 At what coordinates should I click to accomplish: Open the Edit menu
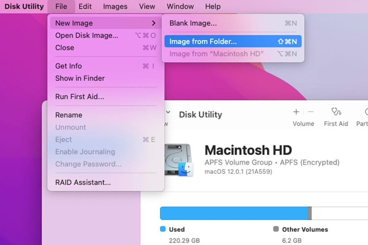(85, 7)
